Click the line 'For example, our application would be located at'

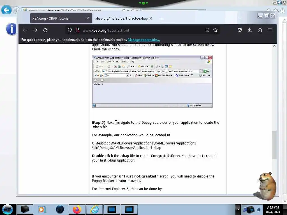131,135
